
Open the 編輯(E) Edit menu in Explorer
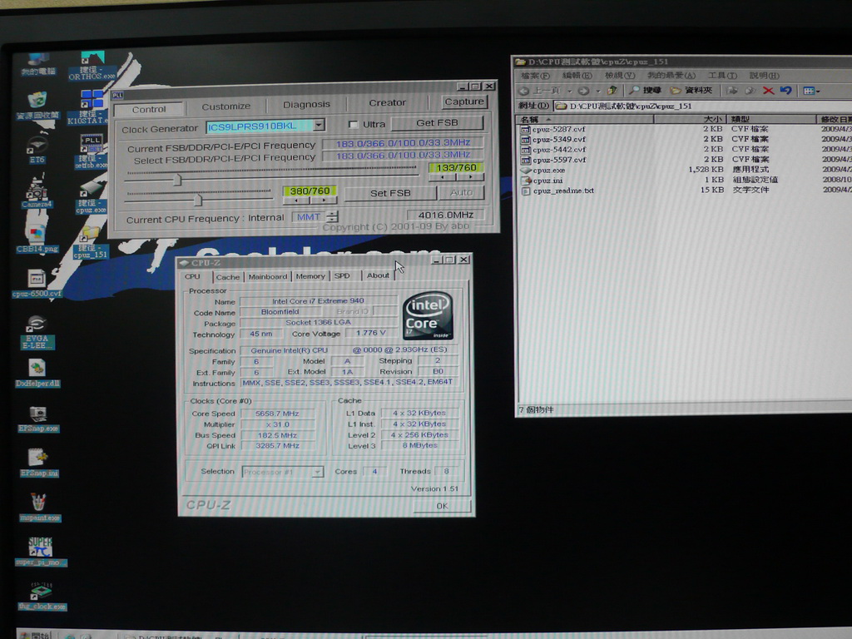(x=577, y=76)
